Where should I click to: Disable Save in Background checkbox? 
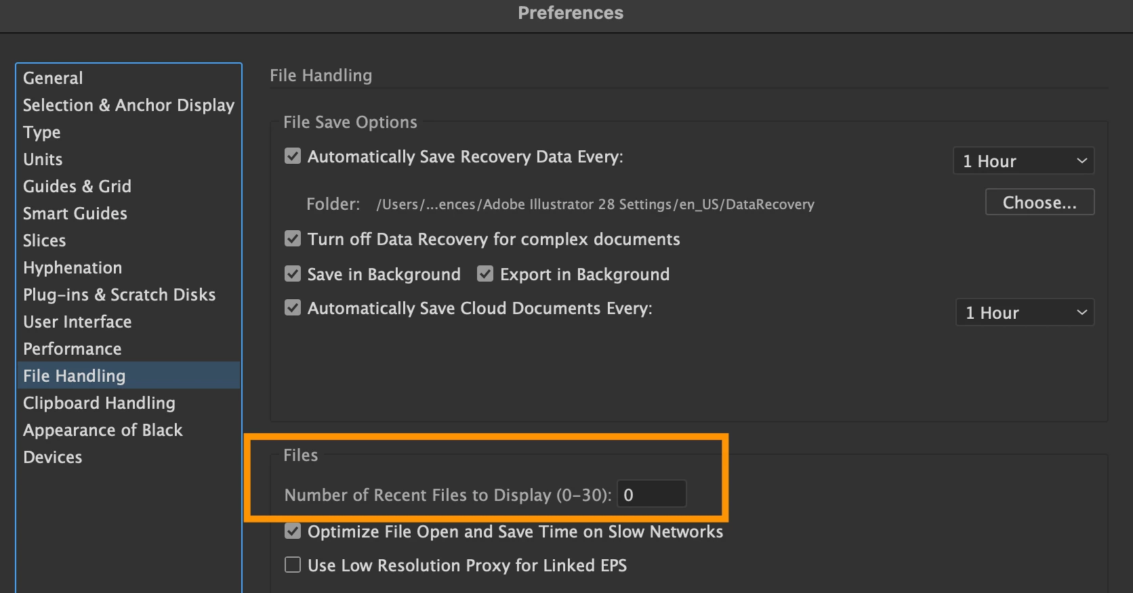tap(293, 274)
